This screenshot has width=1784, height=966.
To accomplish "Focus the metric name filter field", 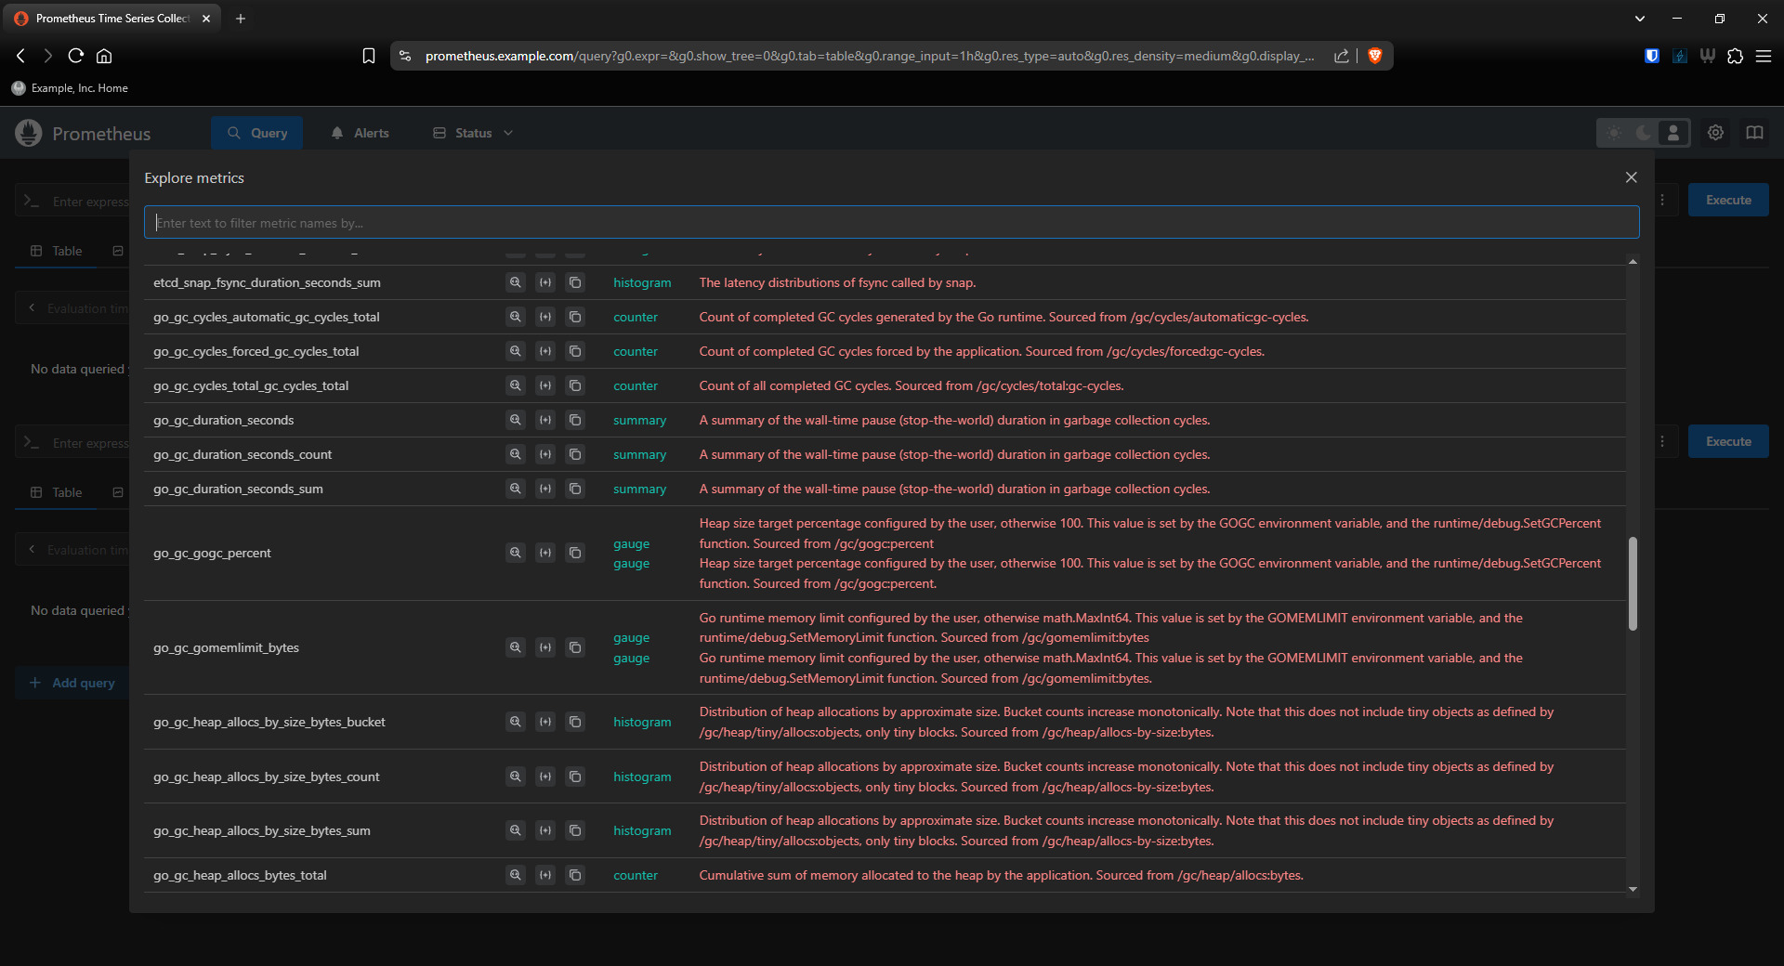I will [x=891, y=223].
